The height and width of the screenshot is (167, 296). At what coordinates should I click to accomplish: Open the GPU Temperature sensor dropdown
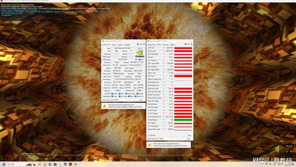(x=164, y=54)
